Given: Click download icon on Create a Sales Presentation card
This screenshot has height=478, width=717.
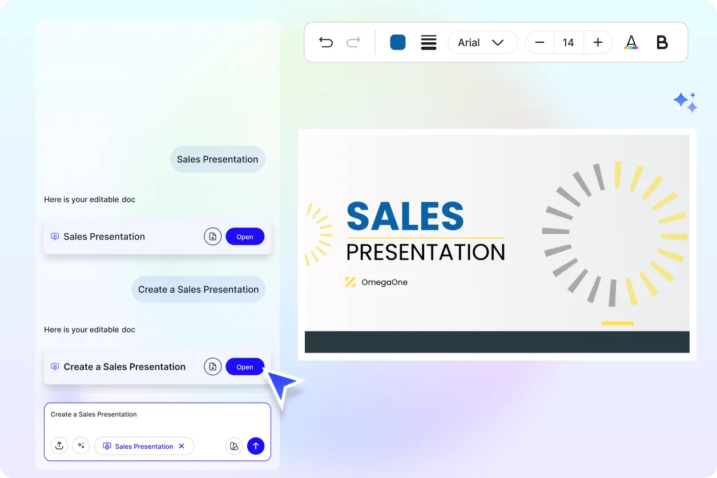Looking at the screenshot, I should point(212,366).
